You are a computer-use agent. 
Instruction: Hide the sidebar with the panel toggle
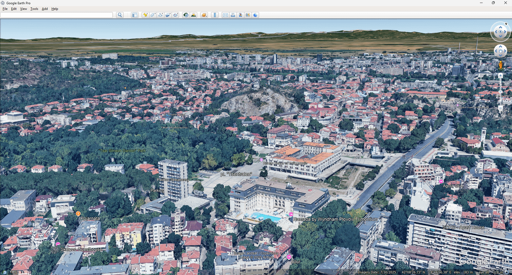(x=135, y=15)
